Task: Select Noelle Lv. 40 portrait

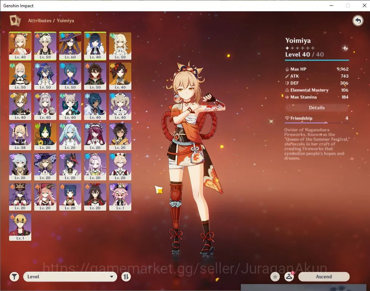Action: 45,107
